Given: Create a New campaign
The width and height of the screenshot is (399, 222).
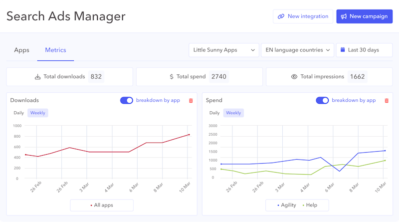Looking at the screenshot, I should 364,16.
